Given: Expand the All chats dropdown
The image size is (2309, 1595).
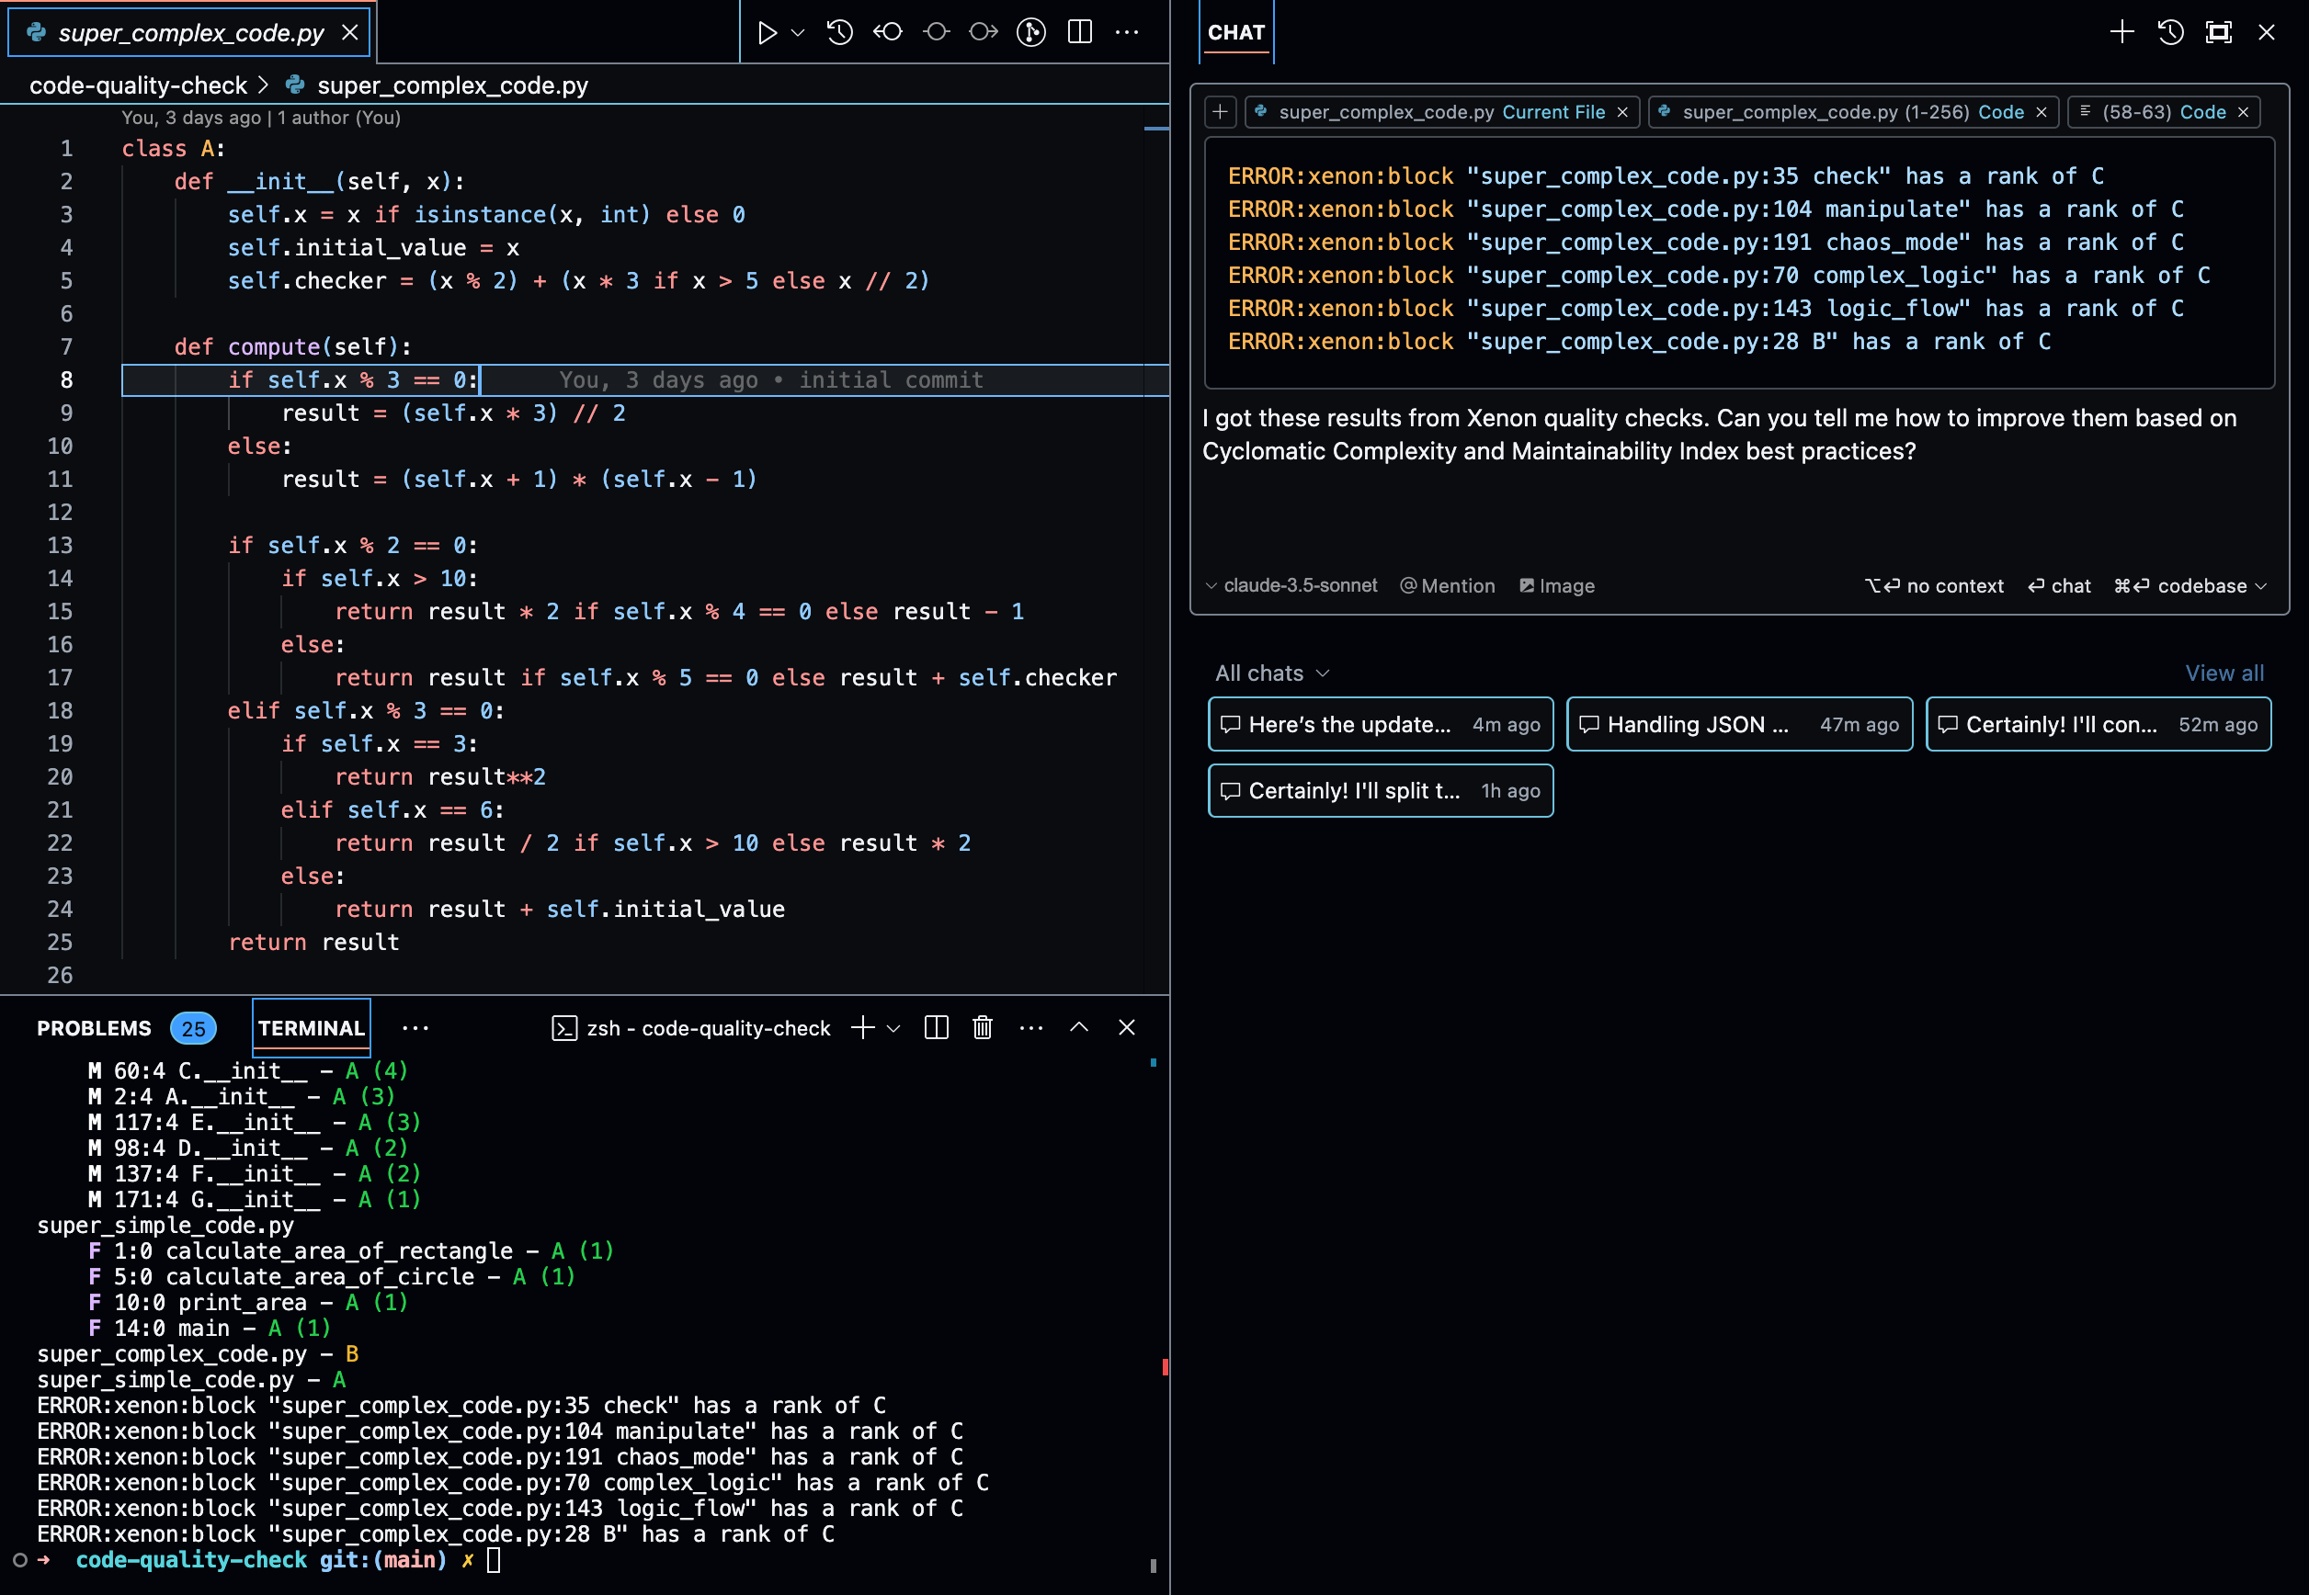Looking at the screenshot, I should tap(1270, 673).
